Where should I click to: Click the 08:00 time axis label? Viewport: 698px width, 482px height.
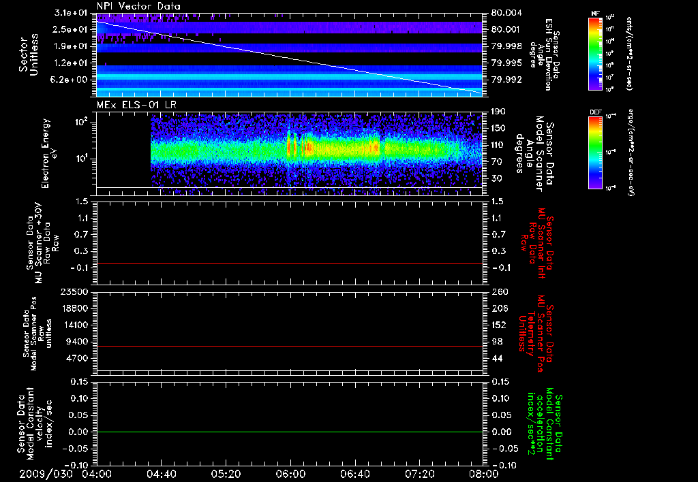pos(484,474)
